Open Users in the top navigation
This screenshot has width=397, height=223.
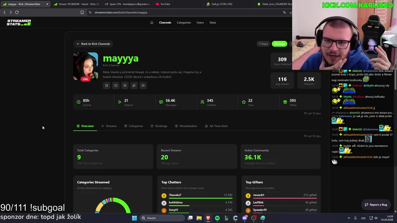click(200, 23)
